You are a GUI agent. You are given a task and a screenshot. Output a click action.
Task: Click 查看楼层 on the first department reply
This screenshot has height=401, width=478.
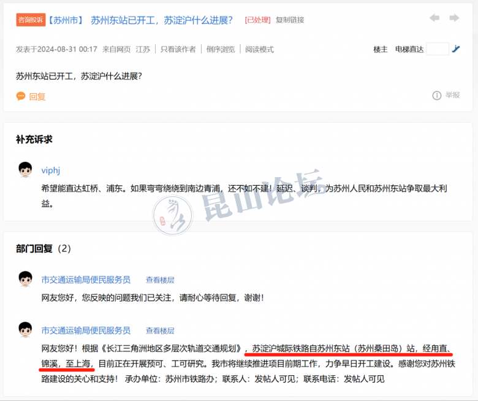[x=160, y=280]
